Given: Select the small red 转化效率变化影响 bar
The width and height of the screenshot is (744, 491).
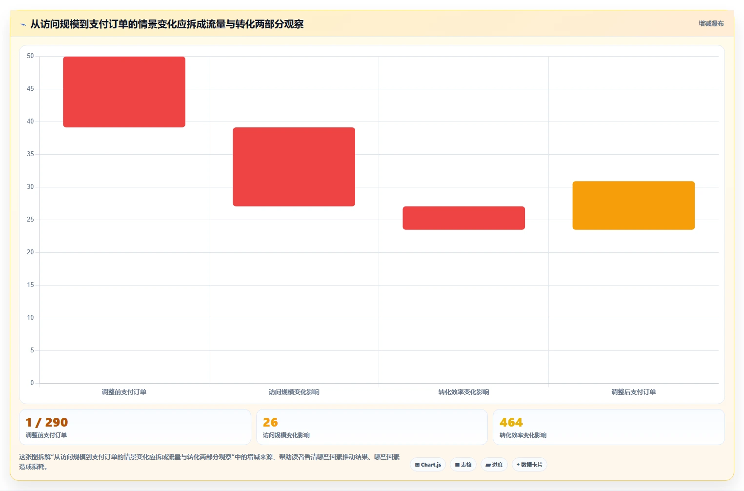Looking at the screenshot, I should [463, 218].
